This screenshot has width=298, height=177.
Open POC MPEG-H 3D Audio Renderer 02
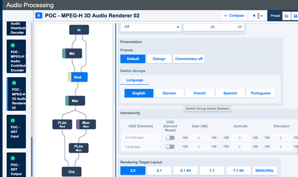[16, 94]
